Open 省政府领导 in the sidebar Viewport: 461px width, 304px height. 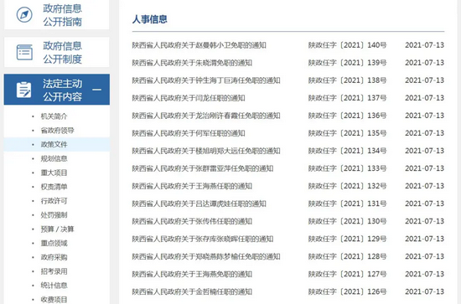[x=57, y=131]
